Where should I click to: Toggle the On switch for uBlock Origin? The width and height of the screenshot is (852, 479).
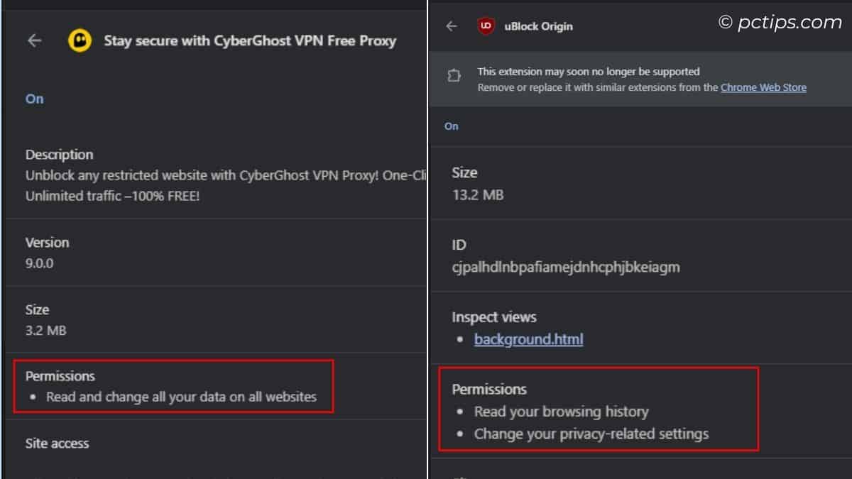(x=452, y=126)
